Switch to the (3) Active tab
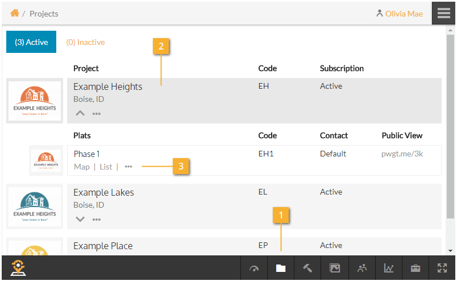The image size is (457, 285). pos(31,42)
